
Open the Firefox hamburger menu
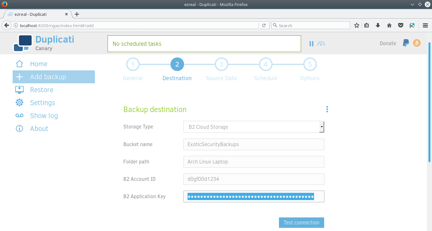coord(425,26)
